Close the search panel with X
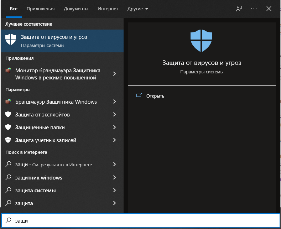The height and width of the screenshot is (229, 281). 269,9
